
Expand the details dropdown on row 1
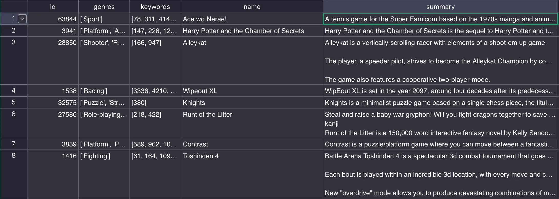[22, 19]
